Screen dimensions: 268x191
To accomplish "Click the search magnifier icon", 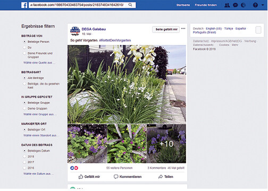I will pyautogui.click(x=130, y=5).
